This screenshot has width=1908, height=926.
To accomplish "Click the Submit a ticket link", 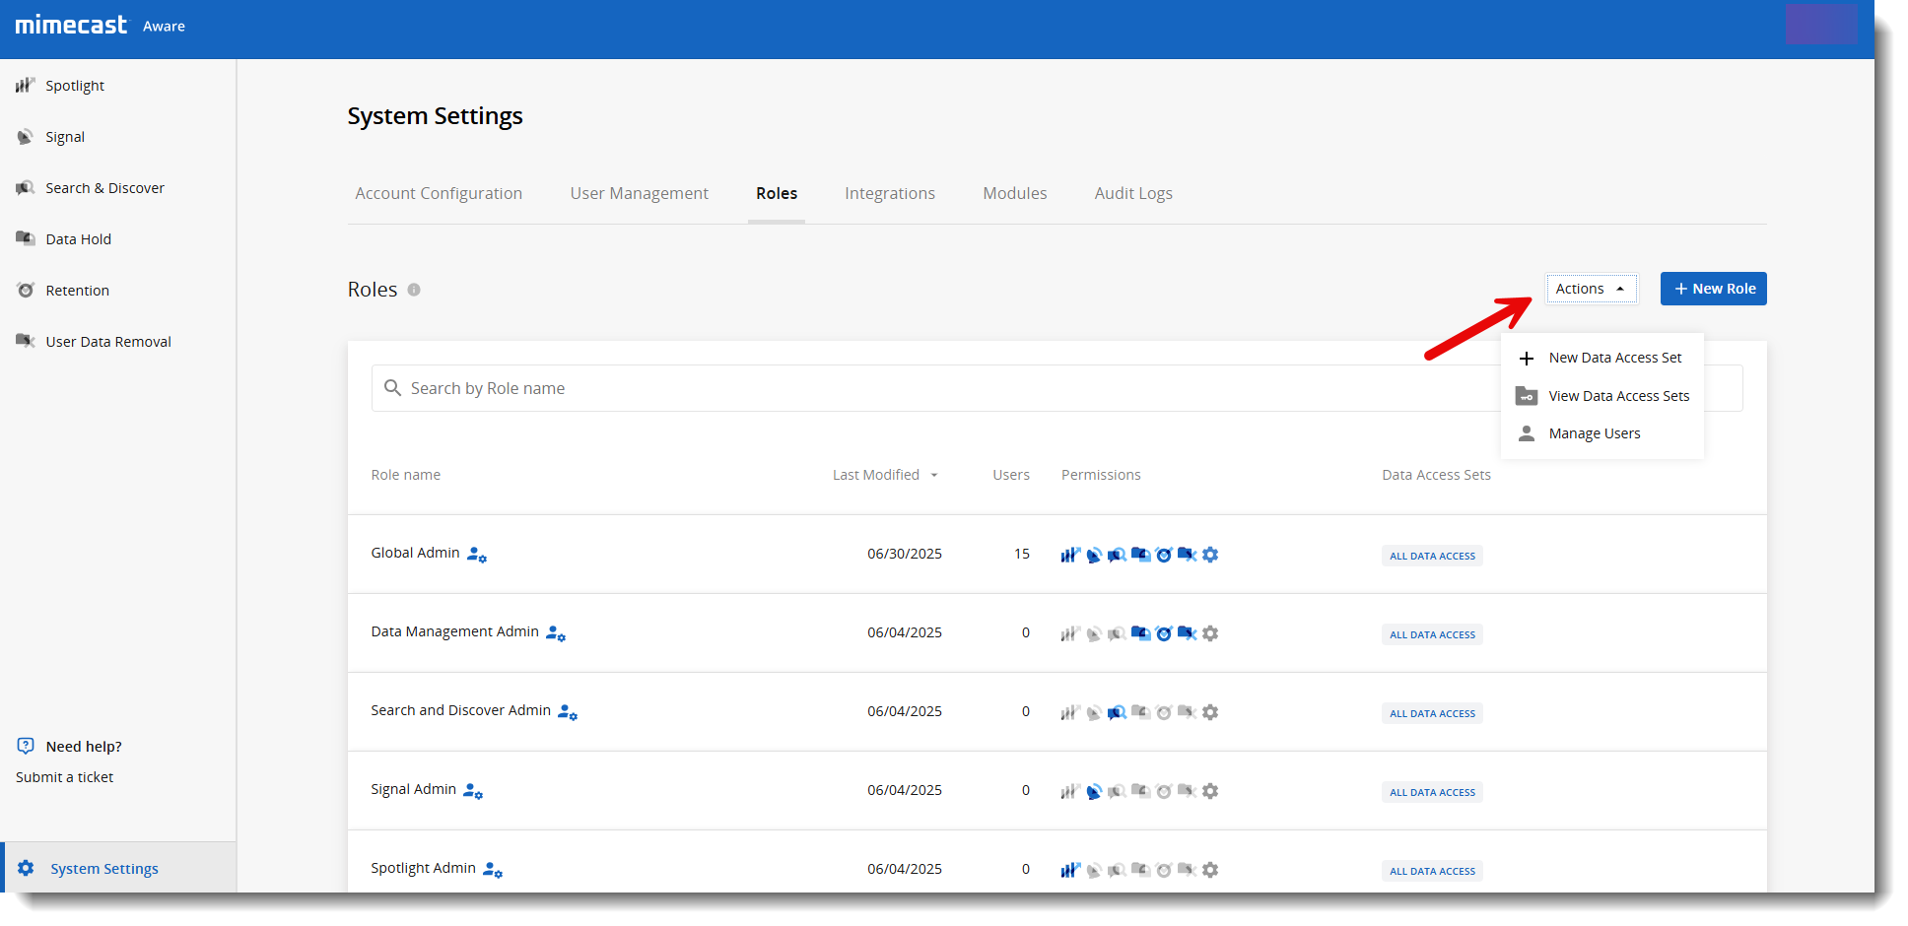I will click(x=65, y=777).
